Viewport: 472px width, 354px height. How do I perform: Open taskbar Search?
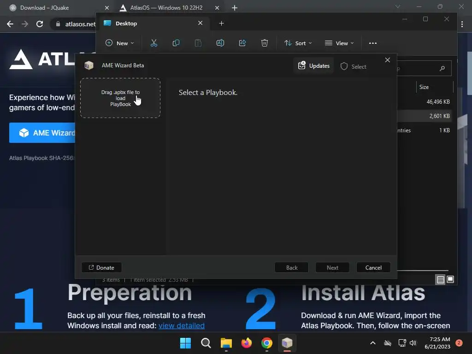pyautogui.click(x=206, y=343)
